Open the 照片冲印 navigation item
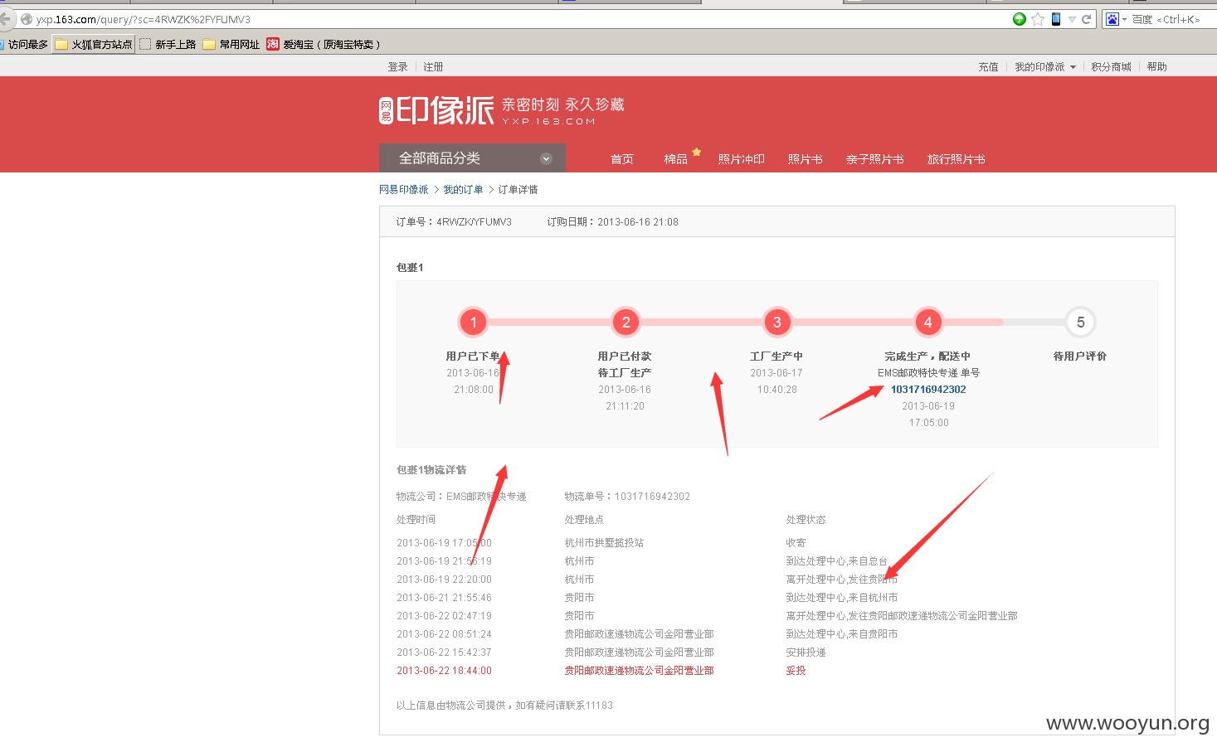Image resolution: width=1217 pixels, height=747 pixels. pyautogui.click(x=741, y=159)
